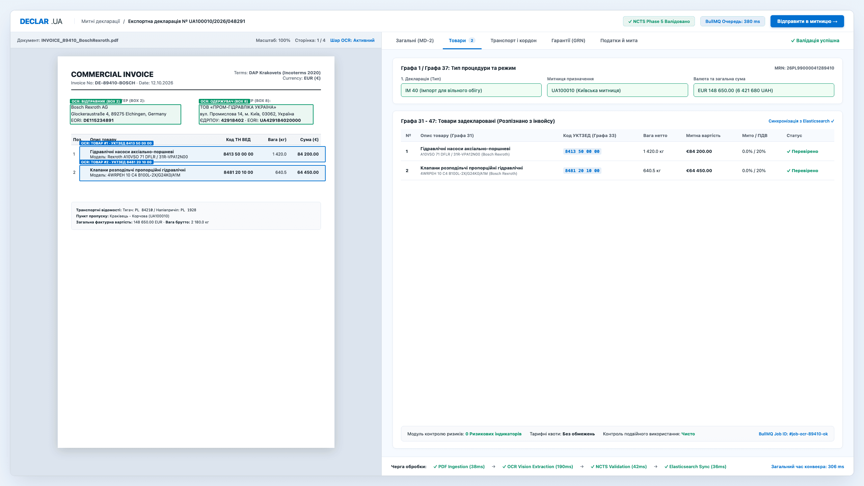Click OCR Відправник (BOX 2) highlight box
864x486 pixels.
[x=125, y=114]
